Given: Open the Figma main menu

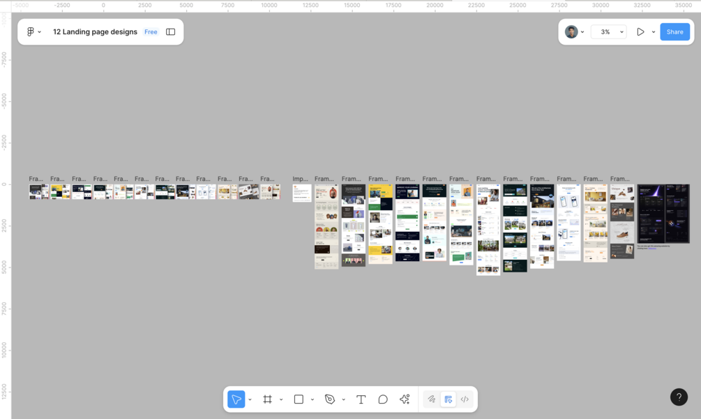Looking at the screenshot, I should [33, 32].
